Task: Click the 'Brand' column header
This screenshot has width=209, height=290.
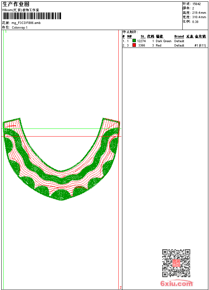Action: click(x=179, y=36)
